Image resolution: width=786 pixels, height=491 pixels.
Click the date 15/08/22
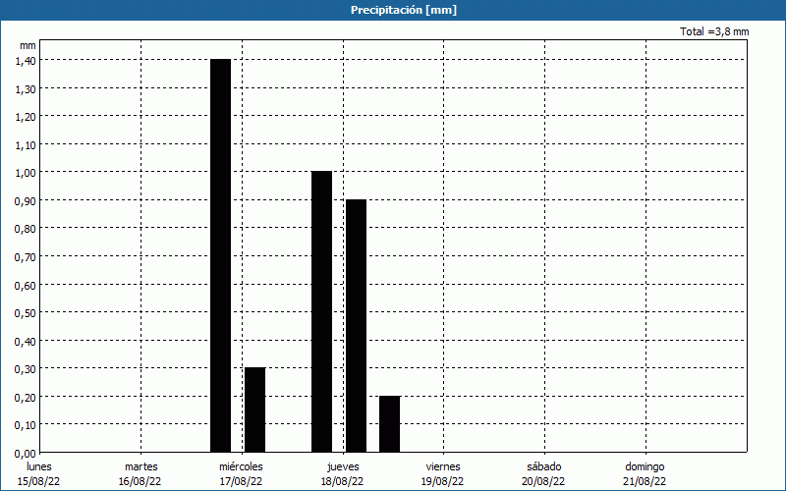[39, 481]
